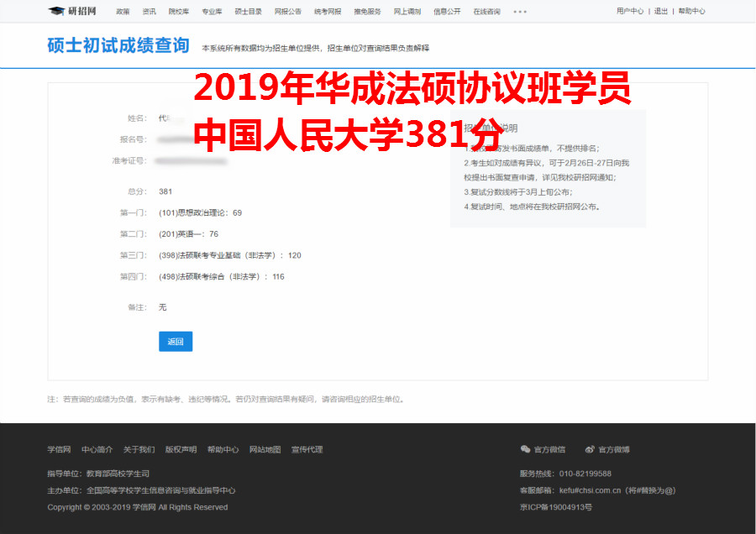756x534 pixels.
Task: Open 宣传代理 footer link
Action: [x=307, y=450]
